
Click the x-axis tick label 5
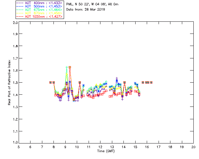(19, 147)
